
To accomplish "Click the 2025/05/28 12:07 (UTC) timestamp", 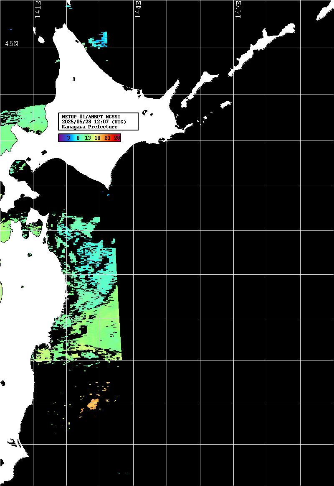I will tap(94, 122).
